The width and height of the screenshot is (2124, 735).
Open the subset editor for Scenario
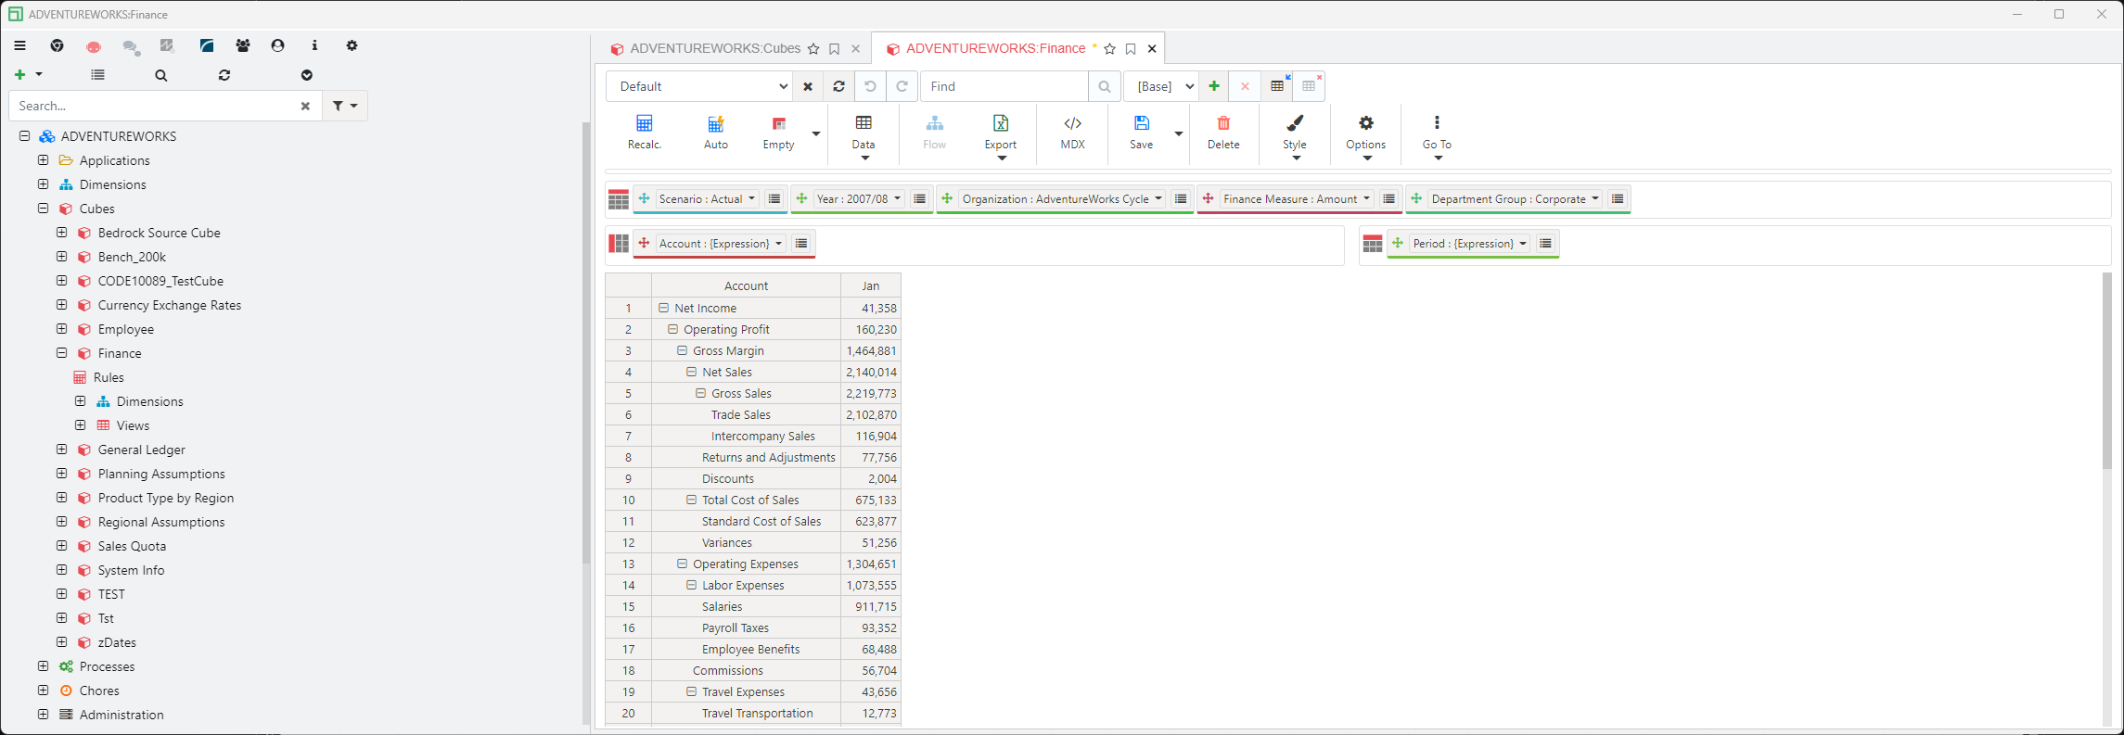[x=774, y=199]
